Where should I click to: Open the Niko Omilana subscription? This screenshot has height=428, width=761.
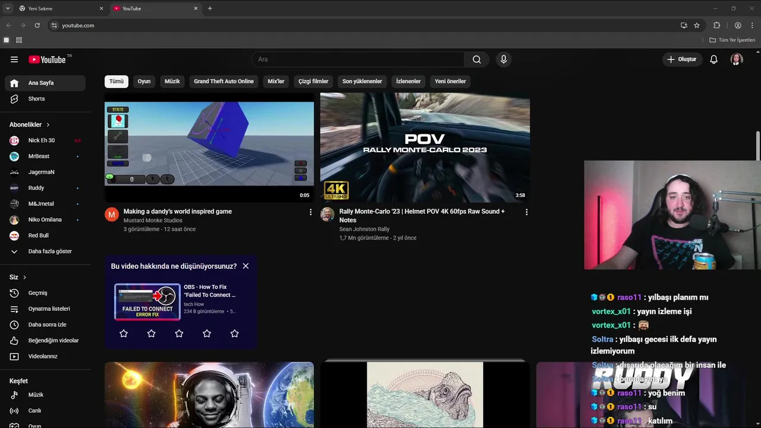coord(45,219)
